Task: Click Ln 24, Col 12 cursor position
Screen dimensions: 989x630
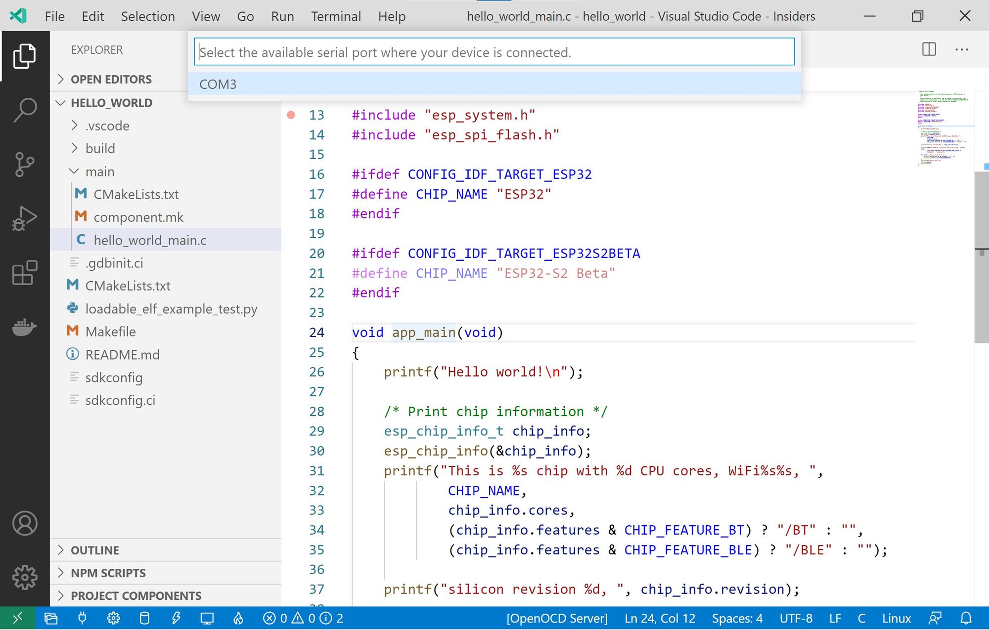Action: [x=660, y=618]
